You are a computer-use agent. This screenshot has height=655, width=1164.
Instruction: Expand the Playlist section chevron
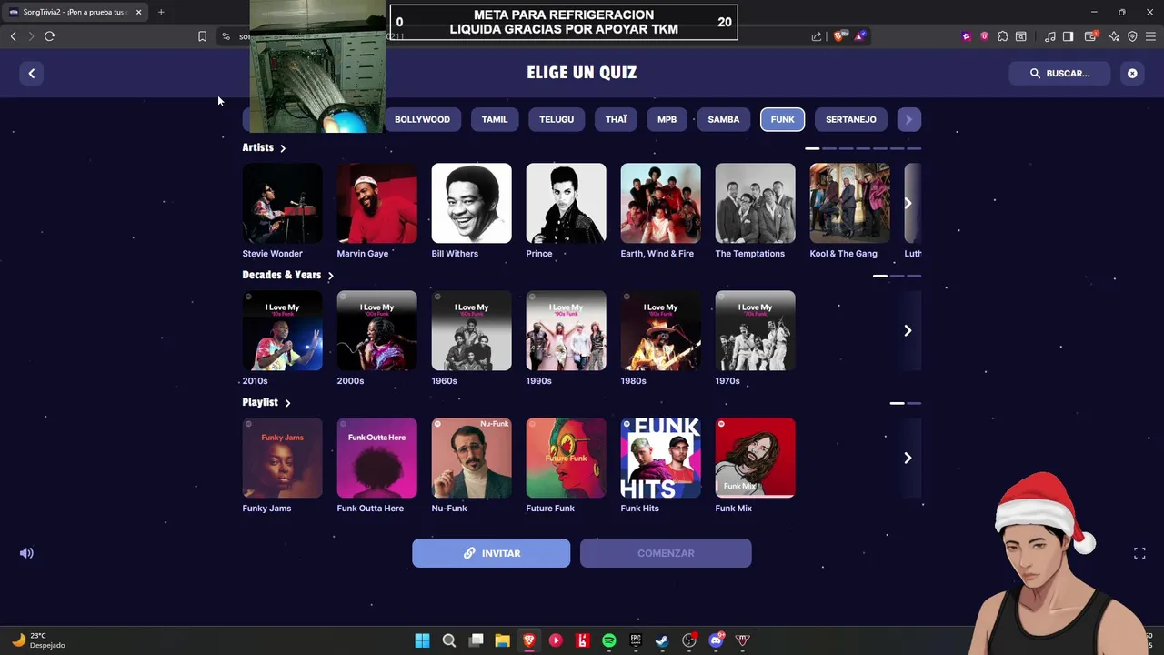pyautogui.click(x=287, y=402)
